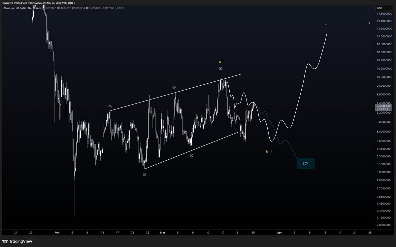Image resolution: width=396 pixels, height=247 pixels.
Task: Click the 8.0000000 price axis label
Action: click(x=384, y=172)
